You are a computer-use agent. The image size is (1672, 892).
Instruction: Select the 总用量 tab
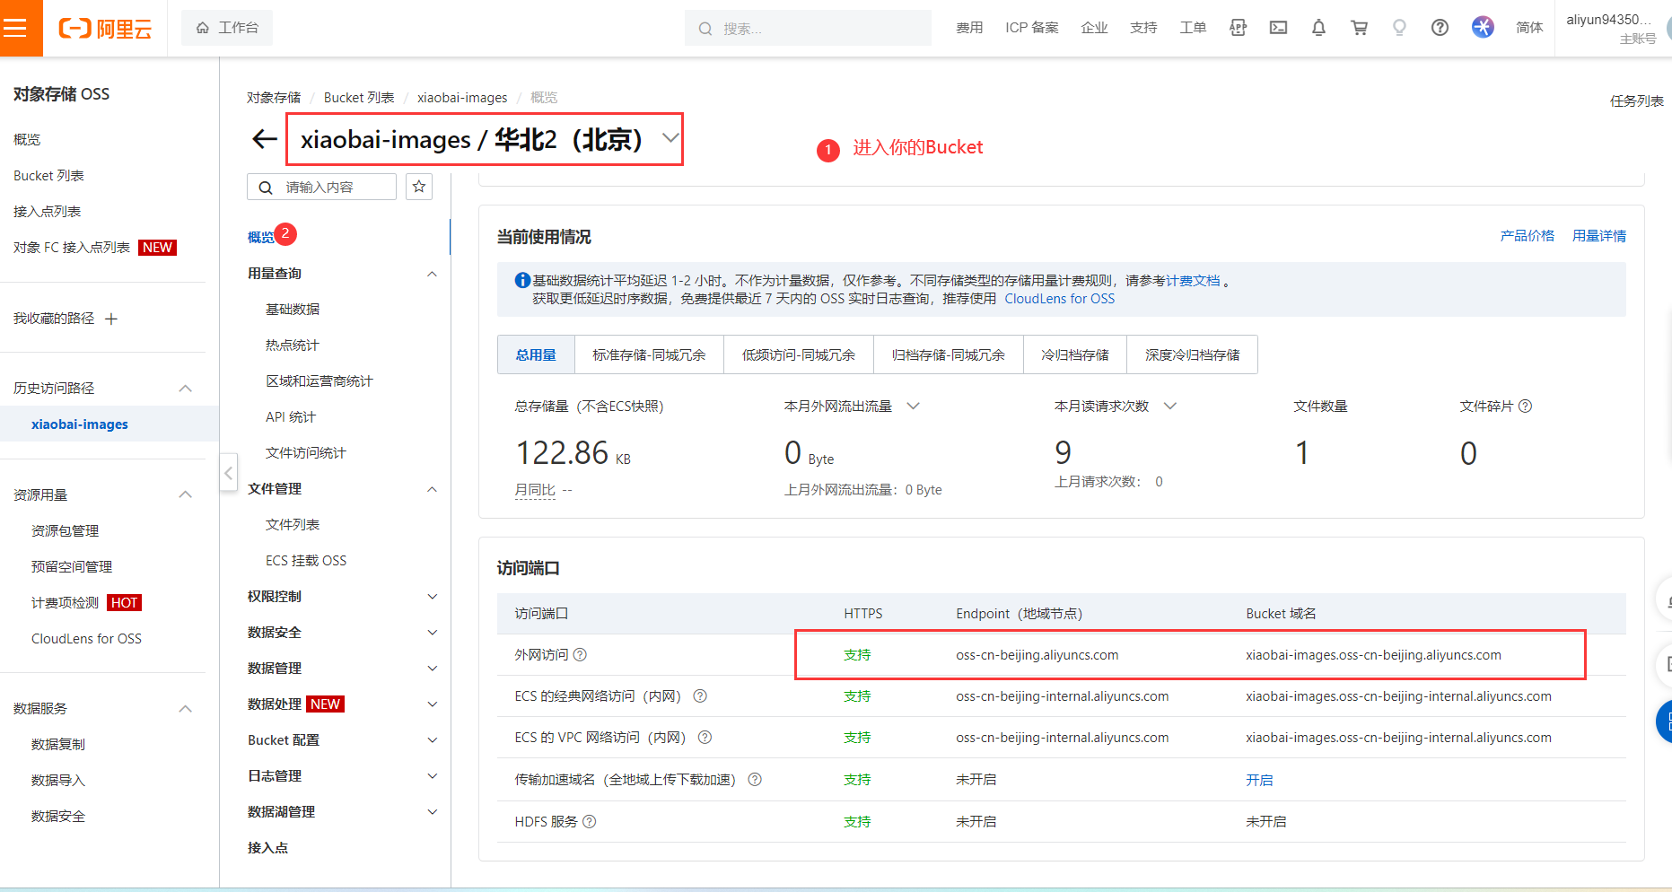pyautogui.click(x=536, y=354)
